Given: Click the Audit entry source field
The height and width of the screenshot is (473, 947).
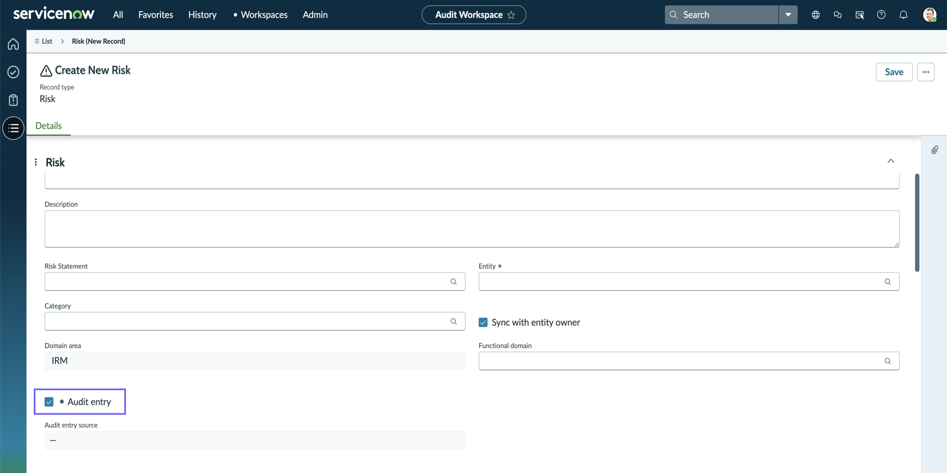Looking at the screenshot, I should coord(255,440).
